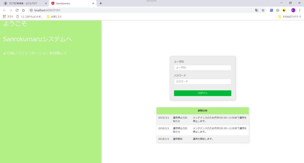
Task: Open the アプリ apps shortcut
Action: click(x=8, y=17)
